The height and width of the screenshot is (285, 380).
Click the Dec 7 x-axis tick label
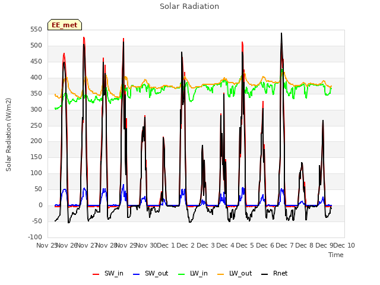[x=284, y=245]
